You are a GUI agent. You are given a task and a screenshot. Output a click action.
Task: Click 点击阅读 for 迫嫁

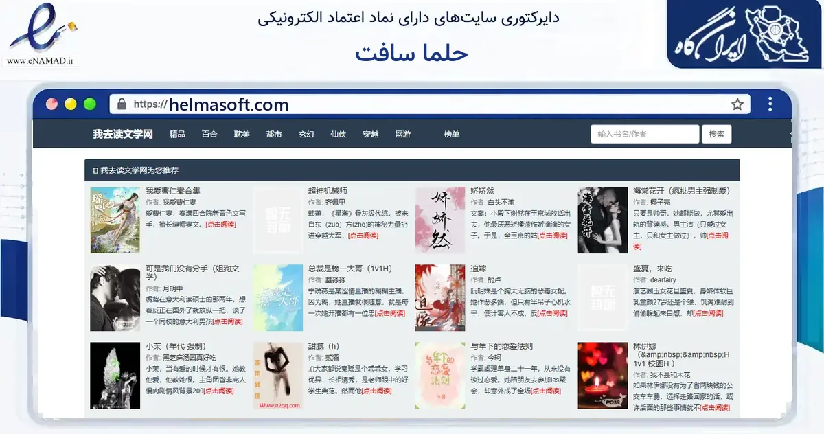(x=552, y=313)
